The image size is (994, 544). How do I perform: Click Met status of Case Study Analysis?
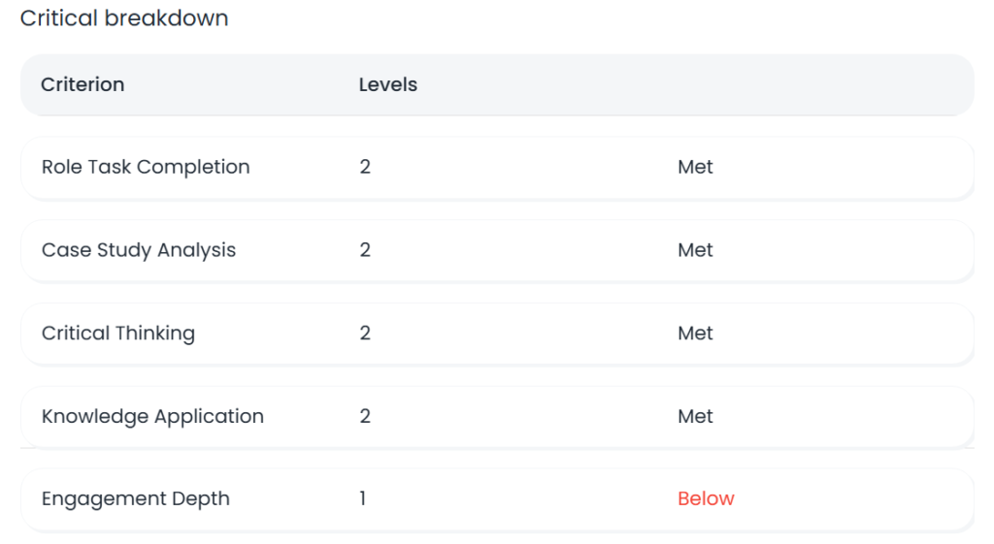point(695,250)
